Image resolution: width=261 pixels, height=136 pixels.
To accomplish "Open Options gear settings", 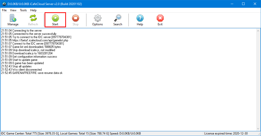I will point(97,20).
